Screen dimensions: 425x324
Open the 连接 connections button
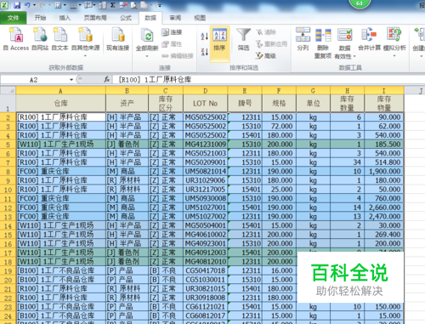coord(172,32)
